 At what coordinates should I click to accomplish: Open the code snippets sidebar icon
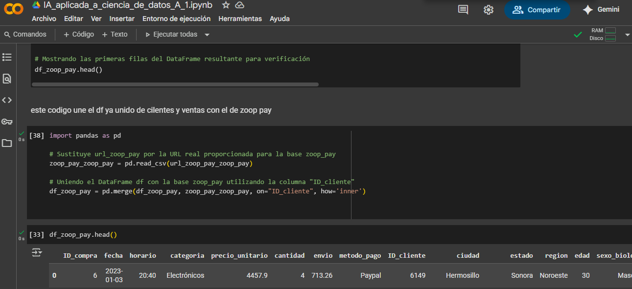(7, 100)
